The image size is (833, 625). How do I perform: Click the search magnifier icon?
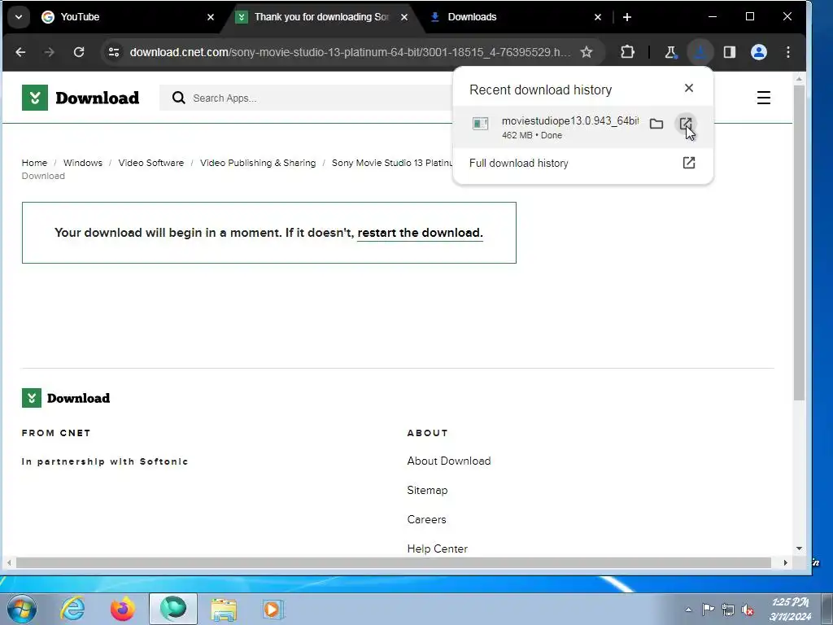(x=178, y=98)
